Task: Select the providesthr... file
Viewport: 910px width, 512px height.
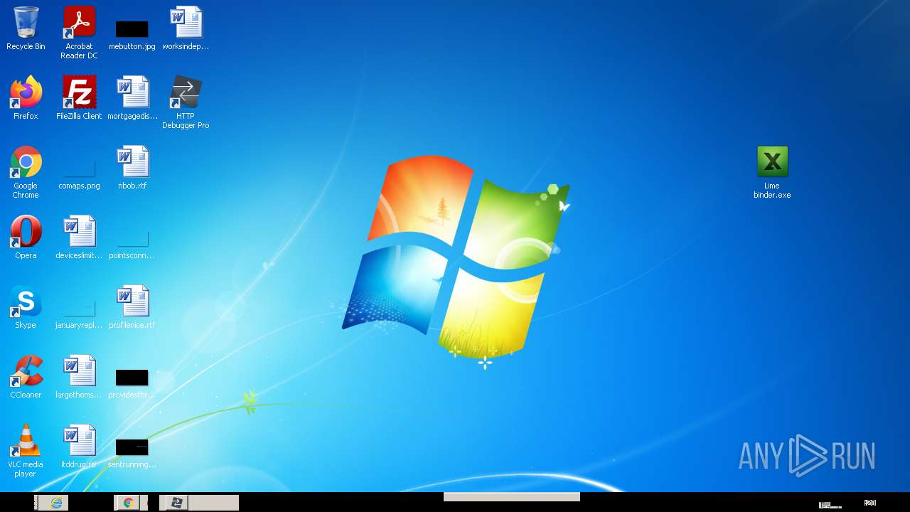Action: (x=132, y=384)
